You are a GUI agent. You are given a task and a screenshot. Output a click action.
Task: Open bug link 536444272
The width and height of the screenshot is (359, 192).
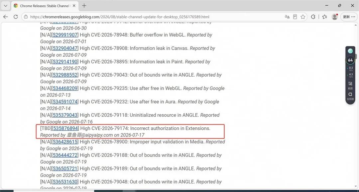65,155
